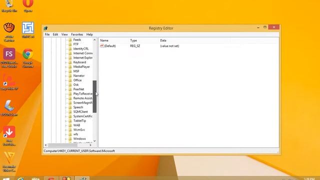Expand the MediaPlayer key

click(x=65, y=67)
